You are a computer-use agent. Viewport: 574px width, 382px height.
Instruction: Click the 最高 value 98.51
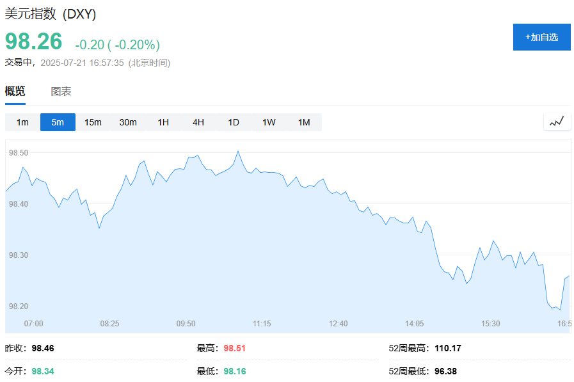(235, 349)
